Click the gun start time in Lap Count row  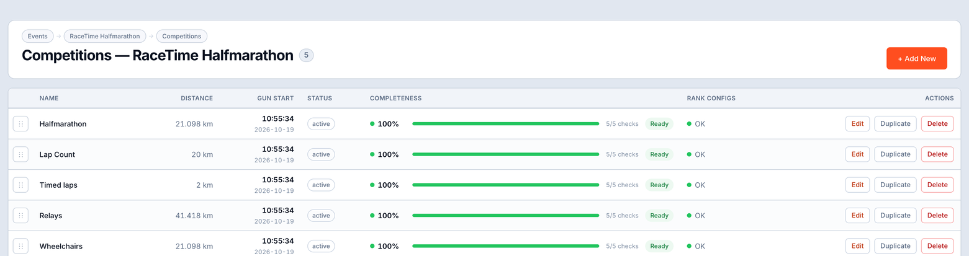(277, 149)
